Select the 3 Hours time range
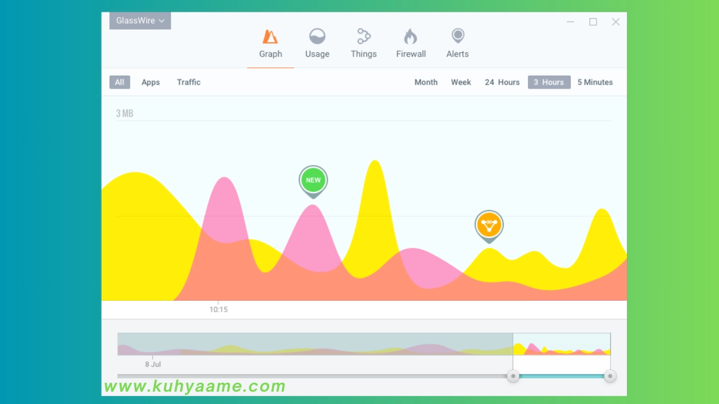Screen dimensions: 719x404 pyautogui.click(x=549, y=82)
